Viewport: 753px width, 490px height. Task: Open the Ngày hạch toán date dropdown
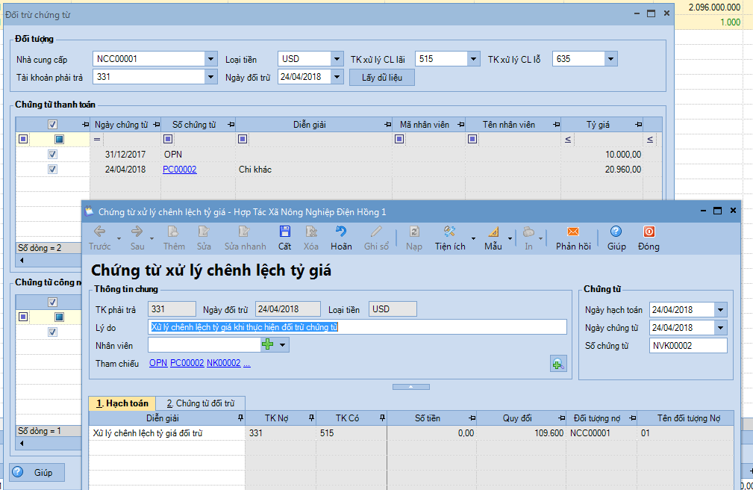pos(721,310)
